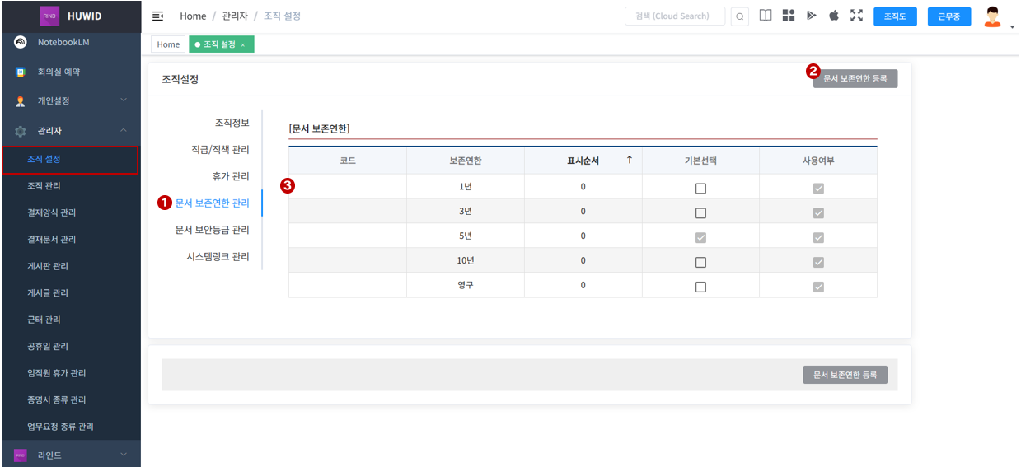This screenshot has width=1021, height=467.
Task: Open the apps grid icon
Action: 789,16
